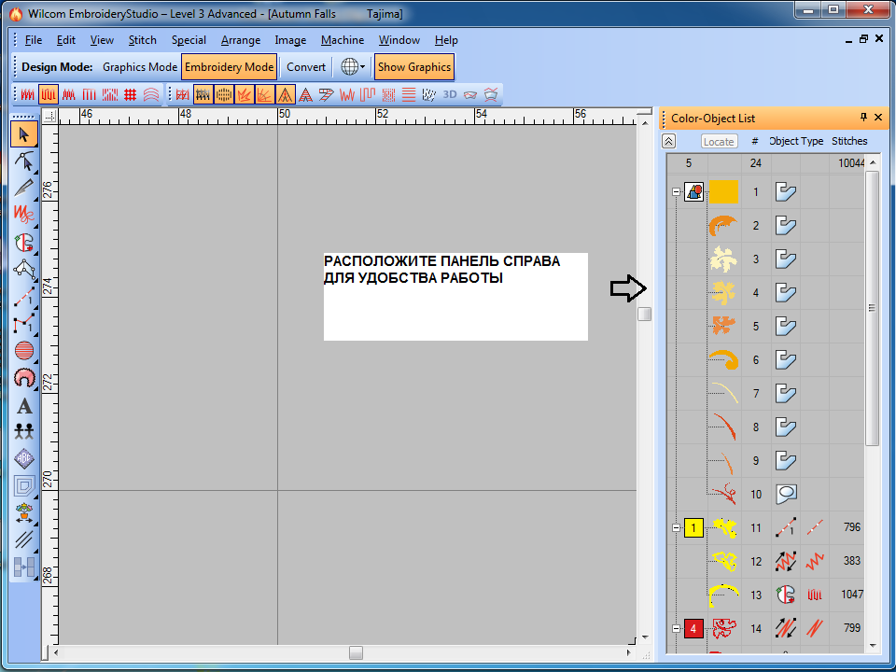Switch to Graphics Mode
This screenshot has height=672, width=896.
[x=140, y=67]
